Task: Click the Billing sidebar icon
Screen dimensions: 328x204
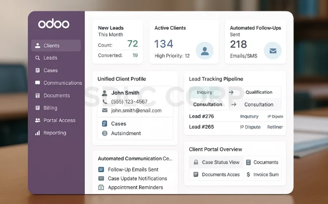Action: 38,108
